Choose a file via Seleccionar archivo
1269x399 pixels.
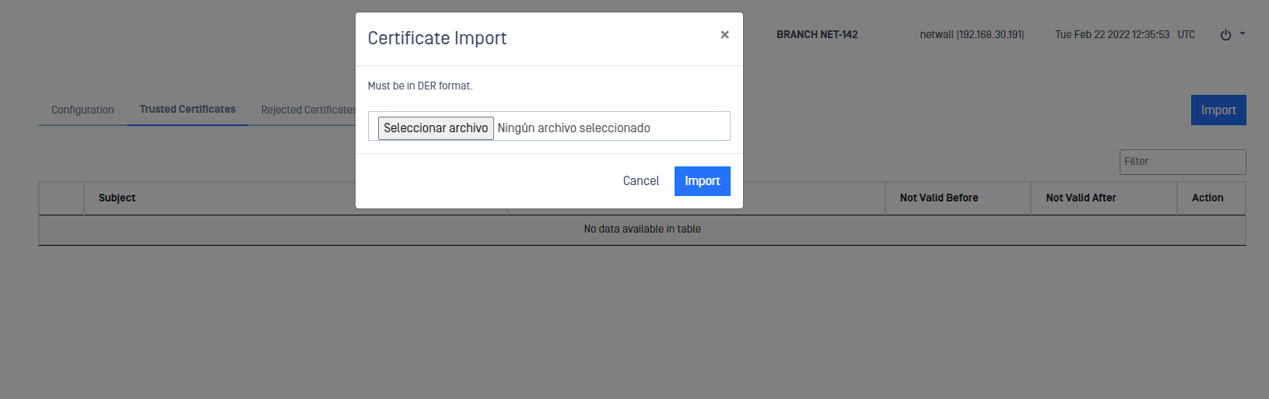click(436, 128)
